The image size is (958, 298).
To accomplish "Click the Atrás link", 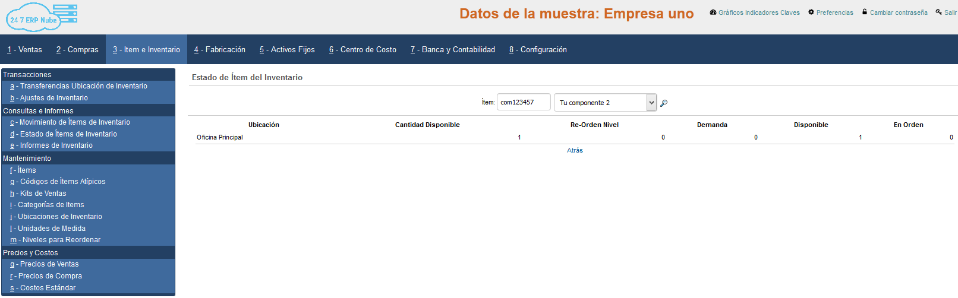I will pyautogui.click(x=575, y=151).
